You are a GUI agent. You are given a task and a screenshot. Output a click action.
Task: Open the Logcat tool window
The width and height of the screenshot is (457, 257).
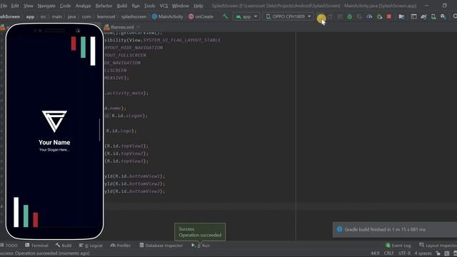pyautogui.click(x=91, y=246)
